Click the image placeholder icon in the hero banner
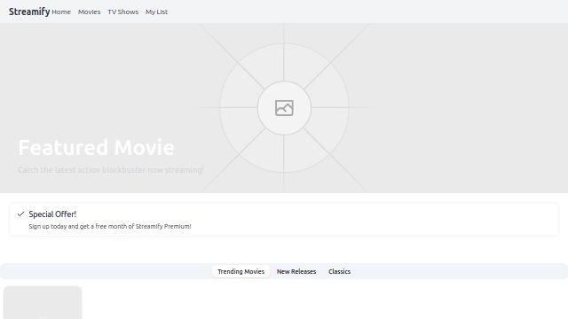 (284, 108)
